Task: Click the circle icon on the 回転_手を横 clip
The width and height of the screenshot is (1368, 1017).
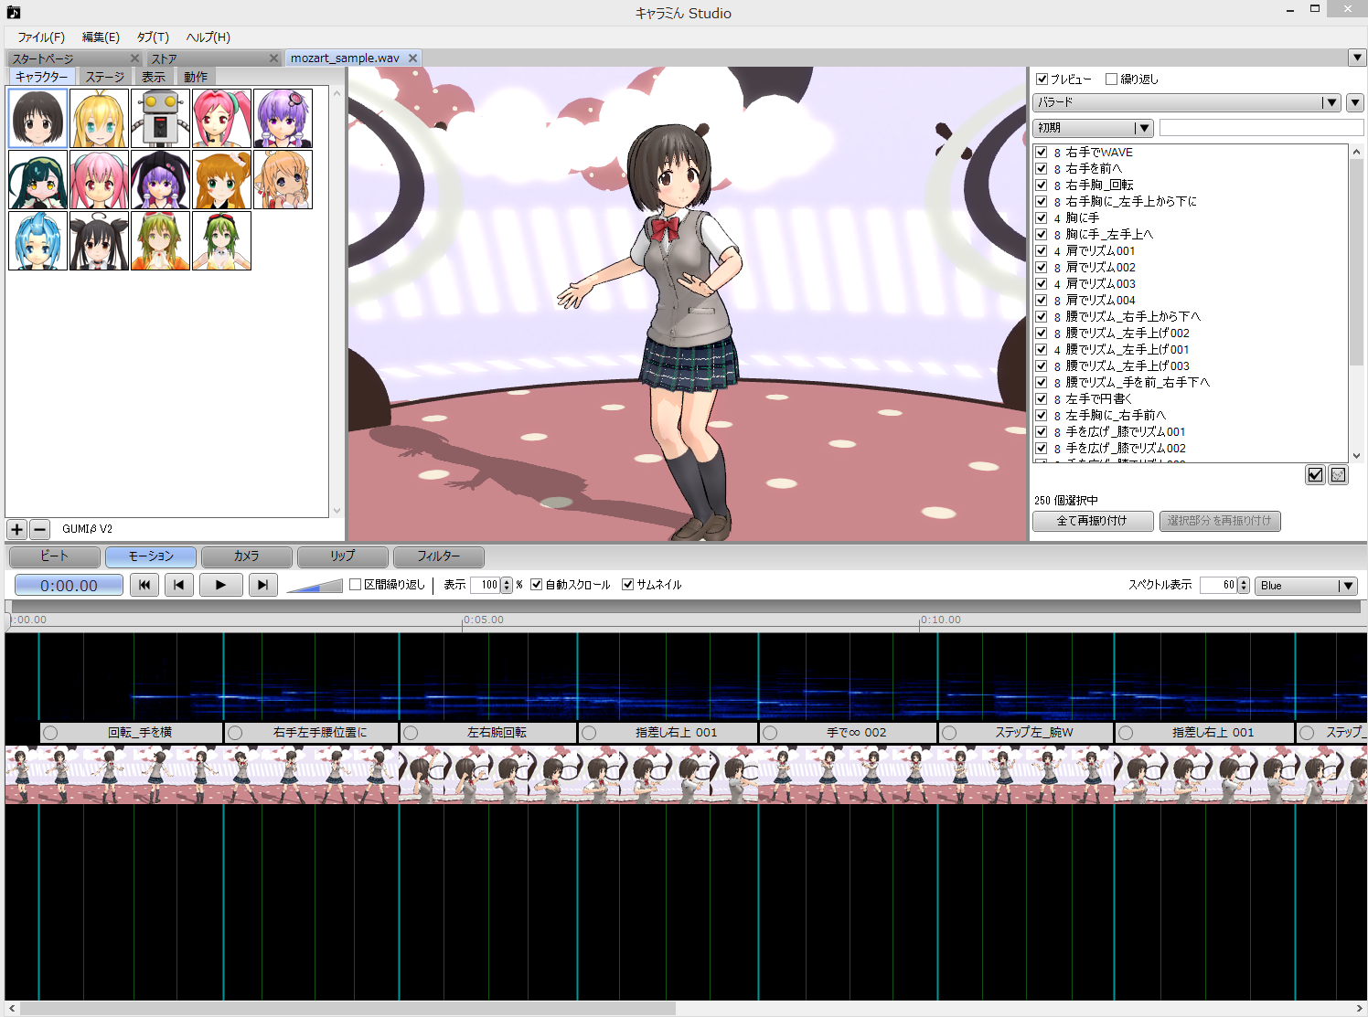Action: click(50, 732)
